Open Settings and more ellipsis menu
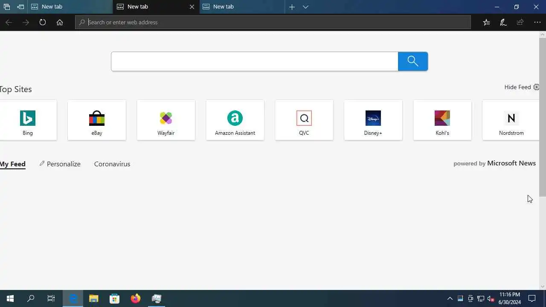Image resolution: width=546 pixels, height=307 pixels. point(537,22)
